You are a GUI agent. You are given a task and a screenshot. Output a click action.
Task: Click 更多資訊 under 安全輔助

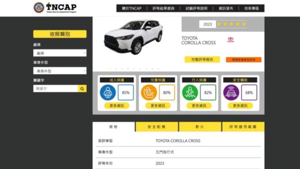(240, 105)
